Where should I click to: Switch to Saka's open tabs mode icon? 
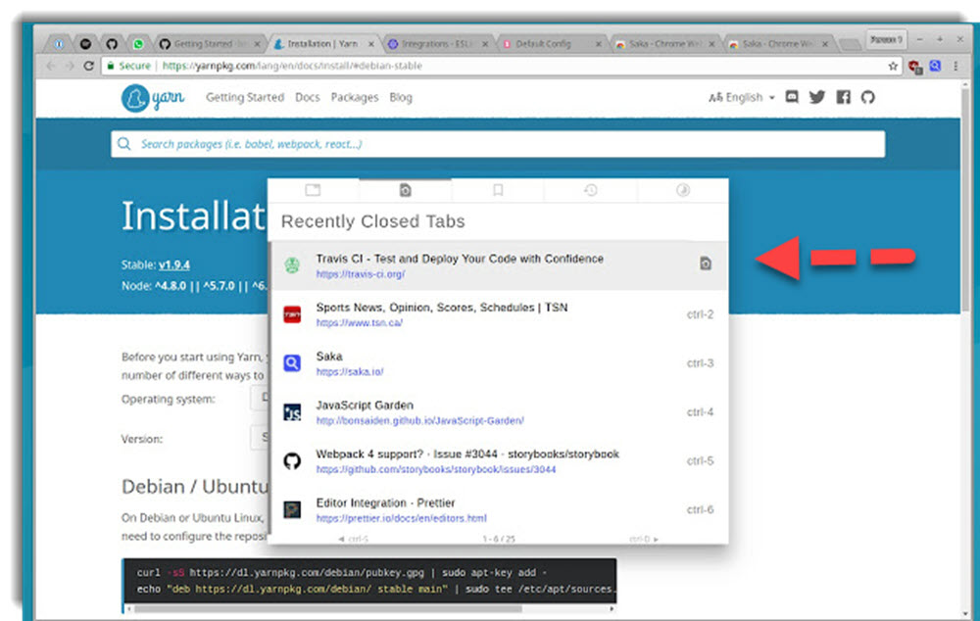(x=313, y=190)
